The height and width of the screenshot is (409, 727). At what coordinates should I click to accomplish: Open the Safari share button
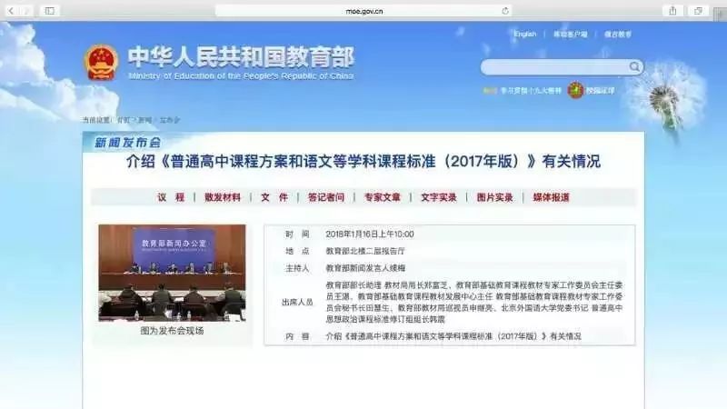672,11
